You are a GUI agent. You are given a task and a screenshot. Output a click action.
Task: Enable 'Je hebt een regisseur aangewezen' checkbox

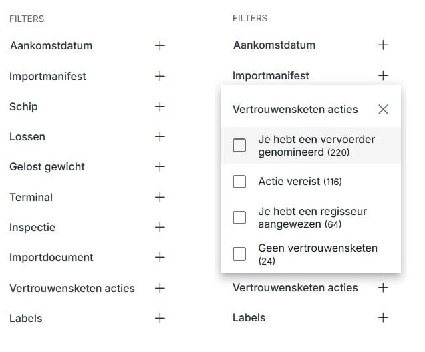(239, 218)
